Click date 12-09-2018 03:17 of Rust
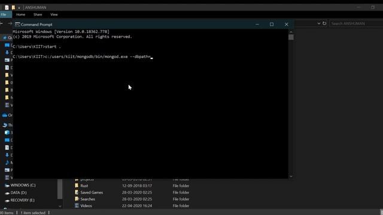This screenshot has width=383, height=215. click(x=137, y=186)
